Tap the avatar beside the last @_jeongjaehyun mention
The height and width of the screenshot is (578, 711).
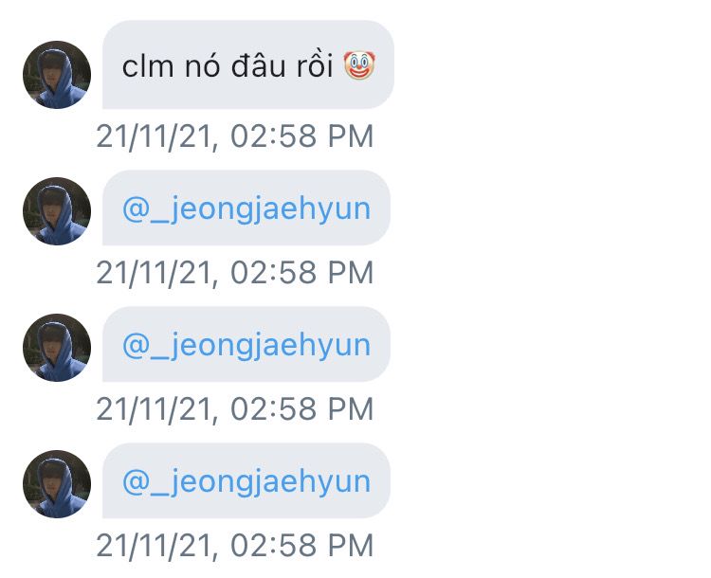coord(57,484)
